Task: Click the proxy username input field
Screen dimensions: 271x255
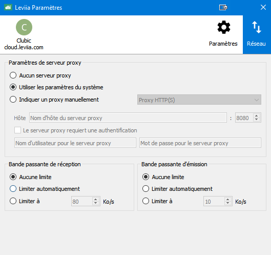Action: point(75,143)
